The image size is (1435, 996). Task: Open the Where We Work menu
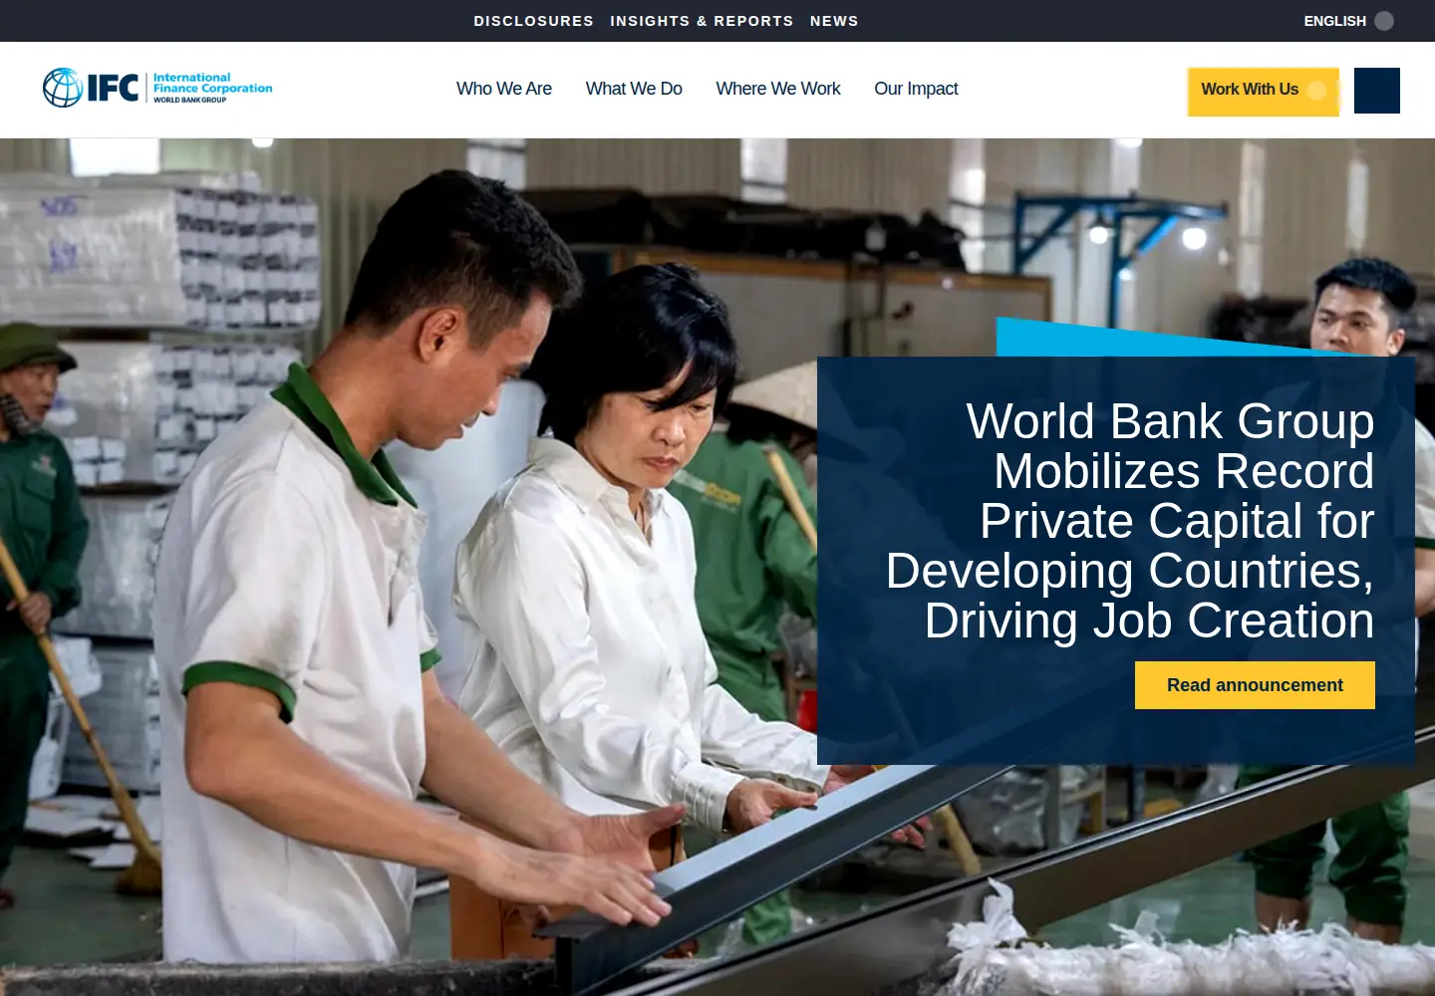[778, 89]
